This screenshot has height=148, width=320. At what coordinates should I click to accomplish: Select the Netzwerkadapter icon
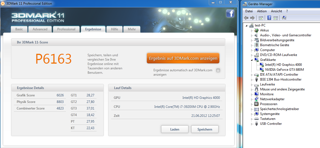[x=257, y=99]
